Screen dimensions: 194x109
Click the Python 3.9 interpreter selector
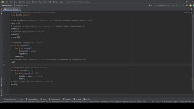pyautogui.click(x=182, y=102)
